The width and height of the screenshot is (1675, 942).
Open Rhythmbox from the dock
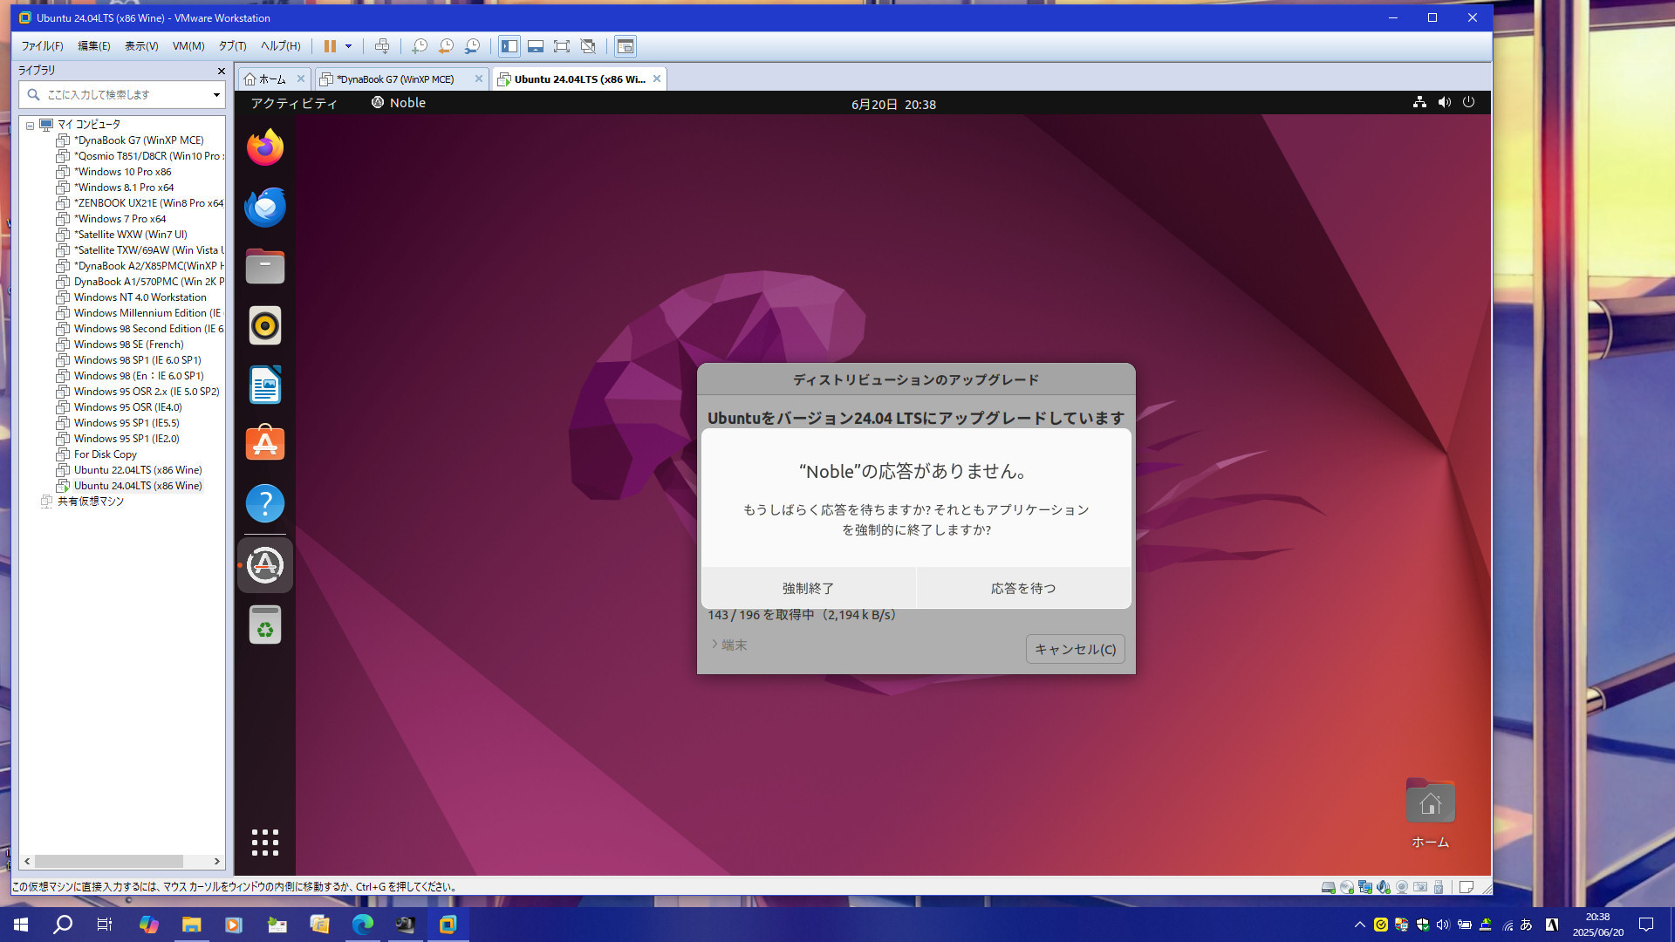(x=265, y=325)
